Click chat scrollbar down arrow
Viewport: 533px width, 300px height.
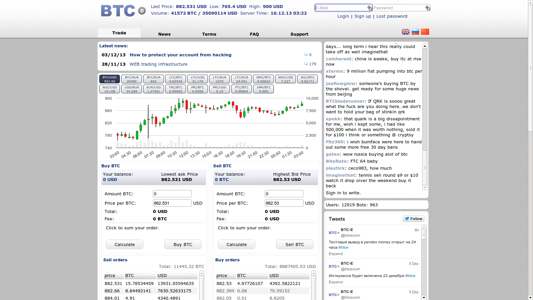(x=425, y=188)
